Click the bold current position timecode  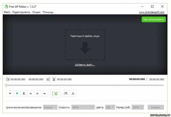(x=137, y=79)
